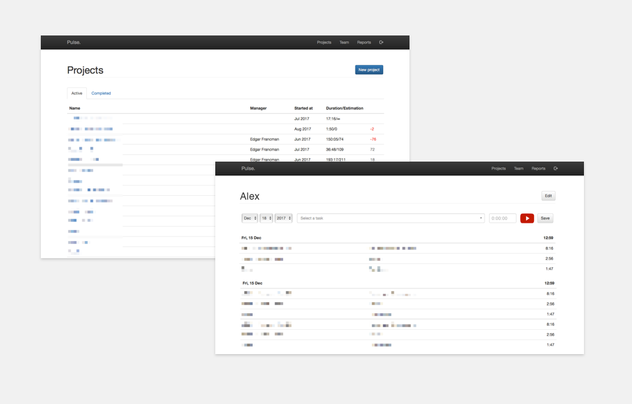Open the year dropdown showing 2017
This screenshot has width=632, height=404.
click(284, 218)
